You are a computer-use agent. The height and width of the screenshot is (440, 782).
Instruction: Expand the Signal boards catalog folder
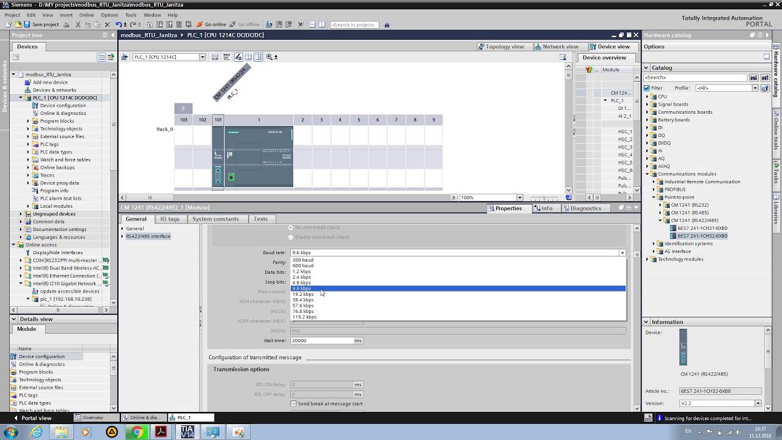pos(648,105)
